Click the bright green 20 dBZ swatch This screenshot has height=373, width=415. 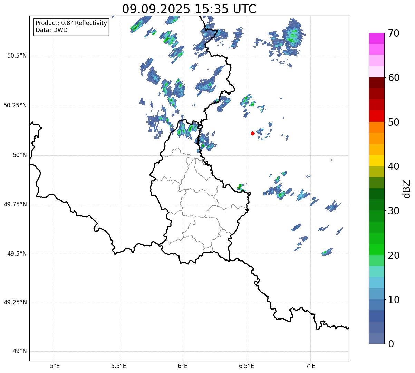coord(376,249)
